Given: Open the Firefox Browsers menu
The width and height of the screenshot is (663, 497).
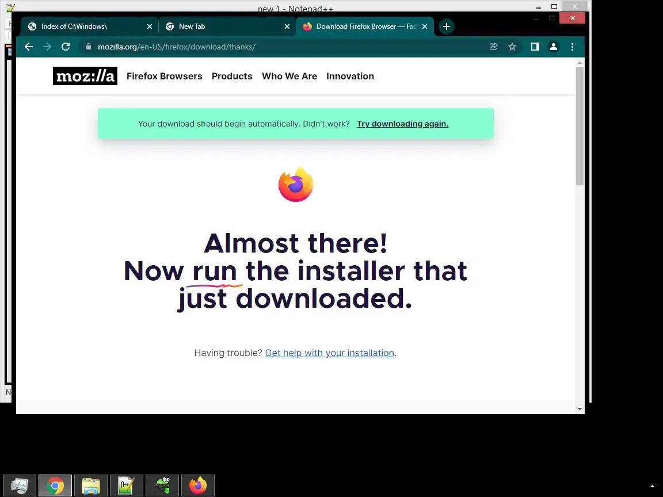Looking at the screenshot, I should point(165,76).
